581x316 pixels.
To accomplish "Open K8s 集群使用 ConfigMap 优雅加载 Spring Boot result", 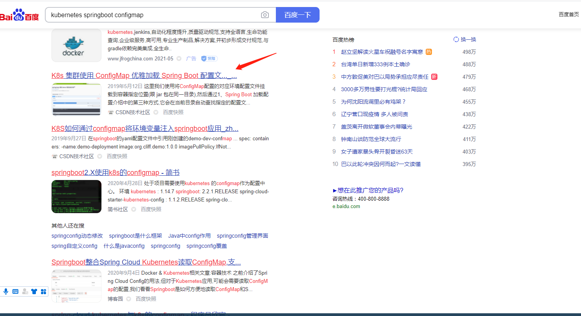I will (144, 75).
